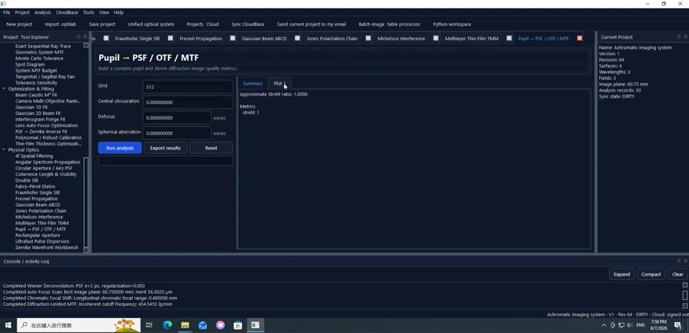Click the Export results button
Viewport: 689px width, 333px height.
pyautogui.click(x=165, y=148)
